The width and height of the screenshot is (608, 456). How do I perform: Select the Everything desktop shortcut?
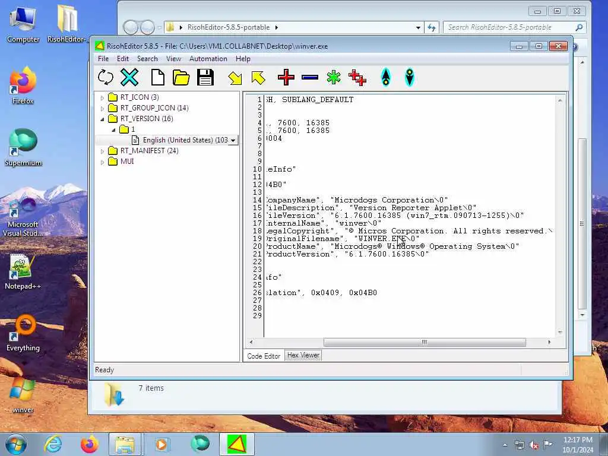[23, 333]
